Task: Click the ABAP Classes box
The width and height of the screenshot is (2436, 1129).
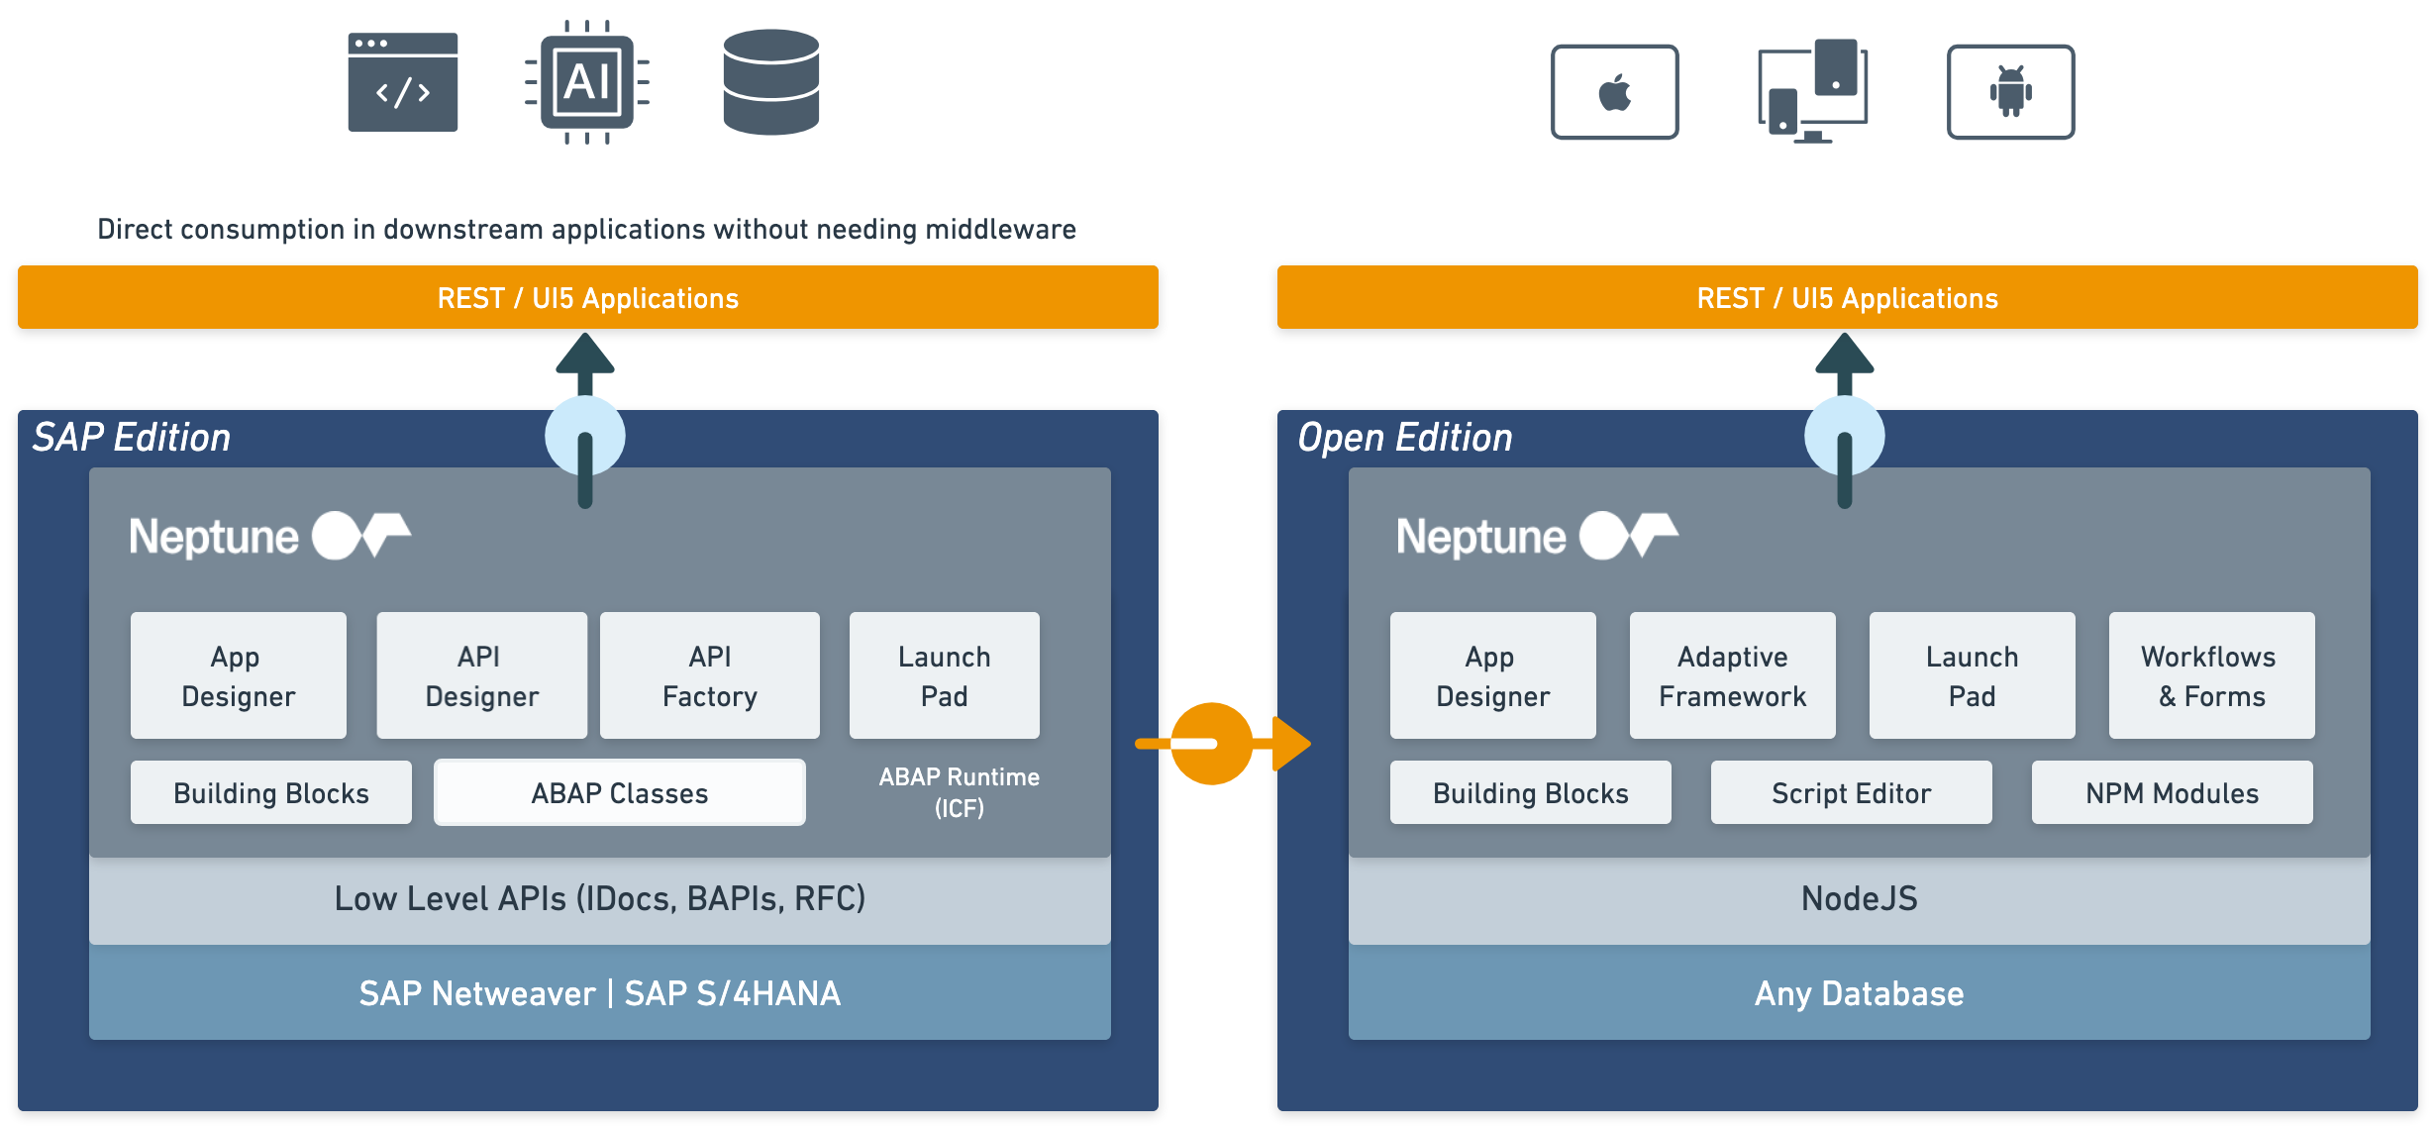Action: [620, 792]
